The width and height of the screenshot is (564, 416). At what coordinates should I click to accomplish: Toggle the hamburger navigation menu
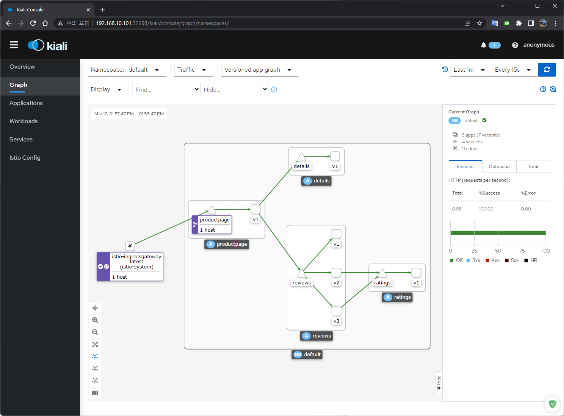point(14,45)
